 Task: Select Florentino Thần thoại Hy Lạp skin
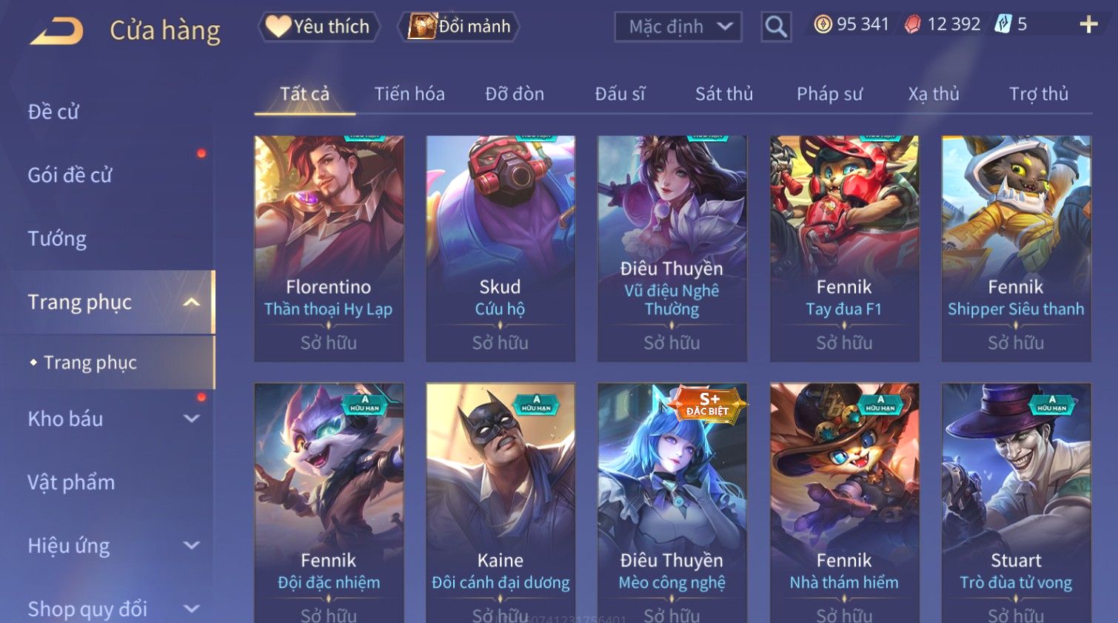pos(329,249)
